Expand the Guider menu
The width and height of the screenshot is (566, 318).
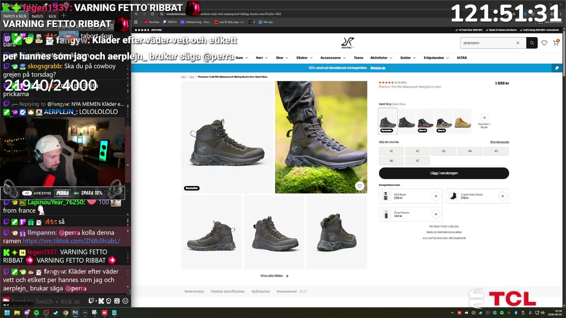408,58
